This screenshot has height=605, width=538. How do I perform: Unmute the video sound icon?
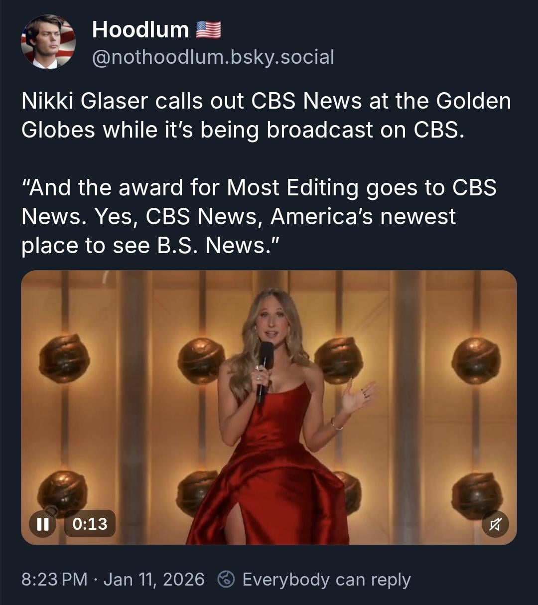coord(496,524)
